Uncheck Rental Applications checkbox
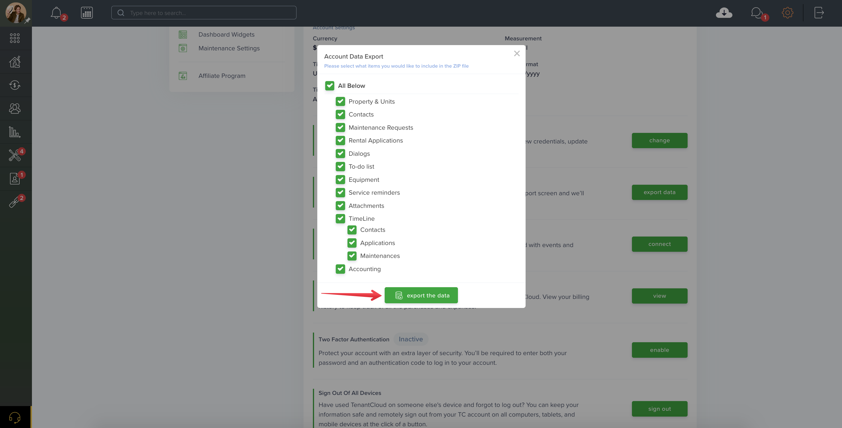The width and height of the screenshot is (842, 428). click(x=340, y=141)
